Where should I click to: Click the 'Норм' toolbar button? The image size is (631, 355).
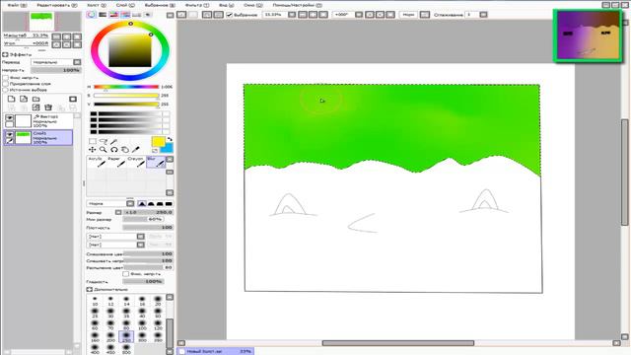pos(408,15)
